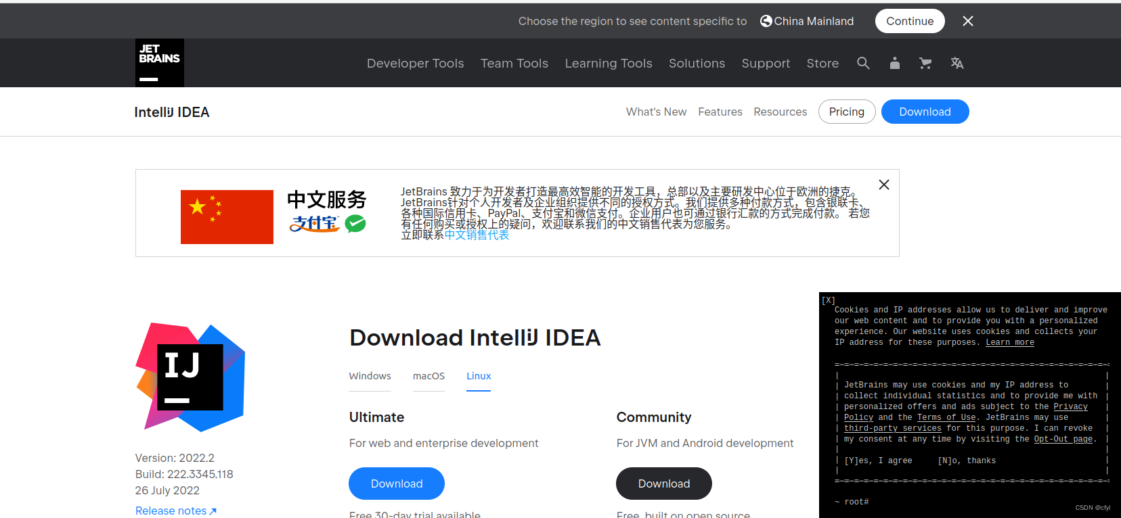Download the Community edition
Viewport: 1121px width, 518px height.
[664, 484]
